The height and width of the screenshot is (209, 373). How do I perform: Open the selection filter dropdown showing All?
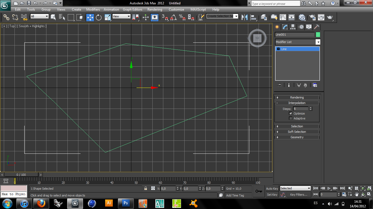click(x=39, y=16)
